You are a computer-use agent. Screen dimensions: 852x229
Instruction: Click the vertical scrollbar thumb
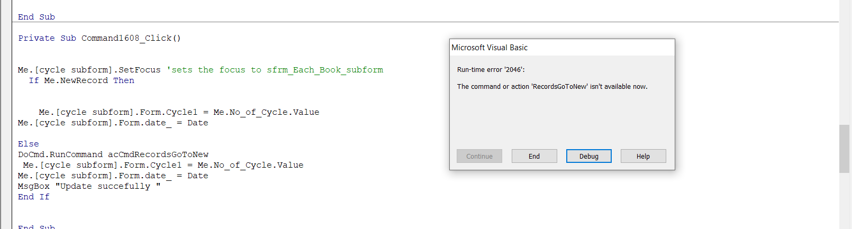click(845, 149)
